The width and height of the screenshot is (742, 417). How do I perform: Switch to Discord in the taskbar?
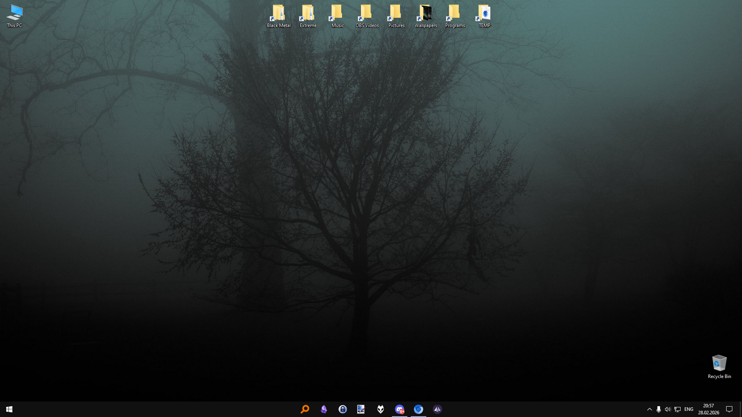point(400,409)
